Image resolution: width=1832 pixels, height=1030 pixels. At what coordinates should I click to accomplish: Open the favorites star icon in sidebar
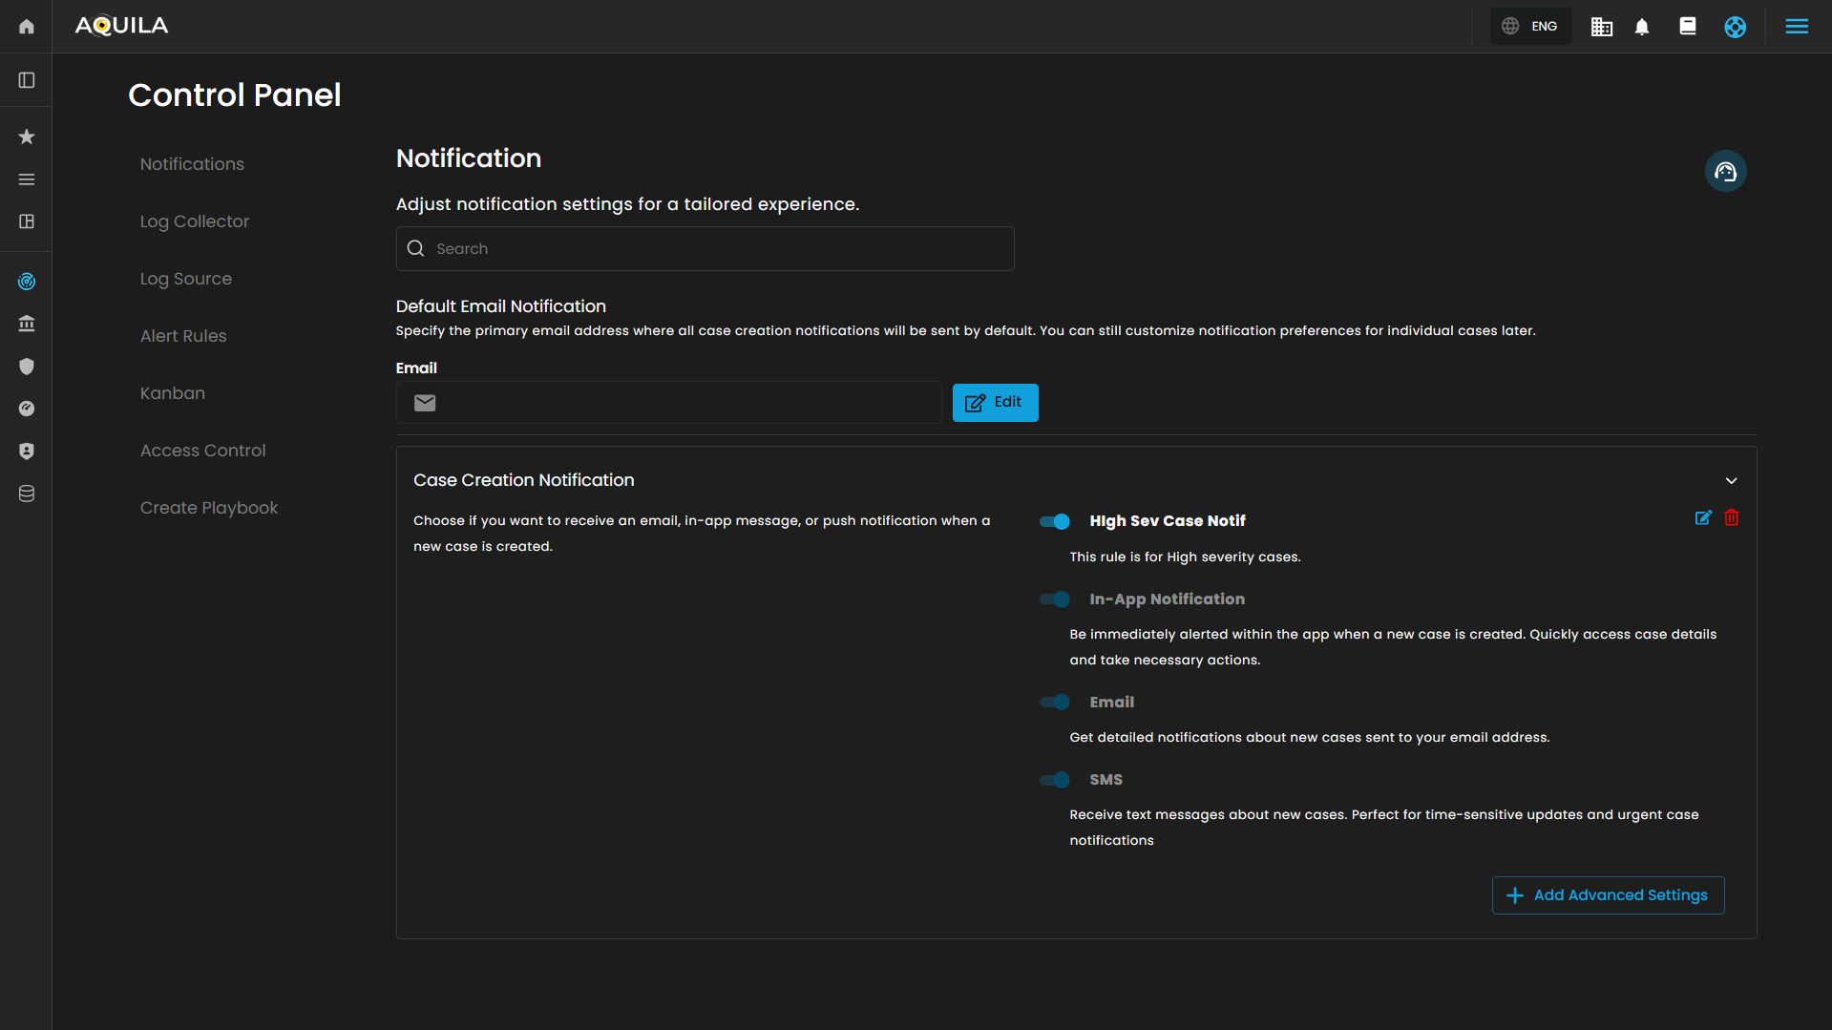tap(27, 137)
